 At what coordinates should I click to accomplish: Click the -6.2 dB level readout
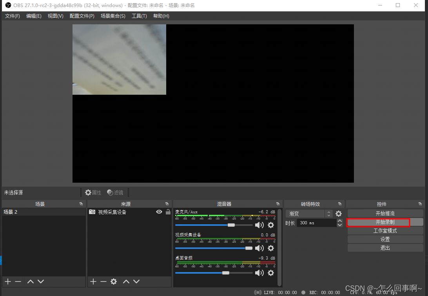[267, 212]
